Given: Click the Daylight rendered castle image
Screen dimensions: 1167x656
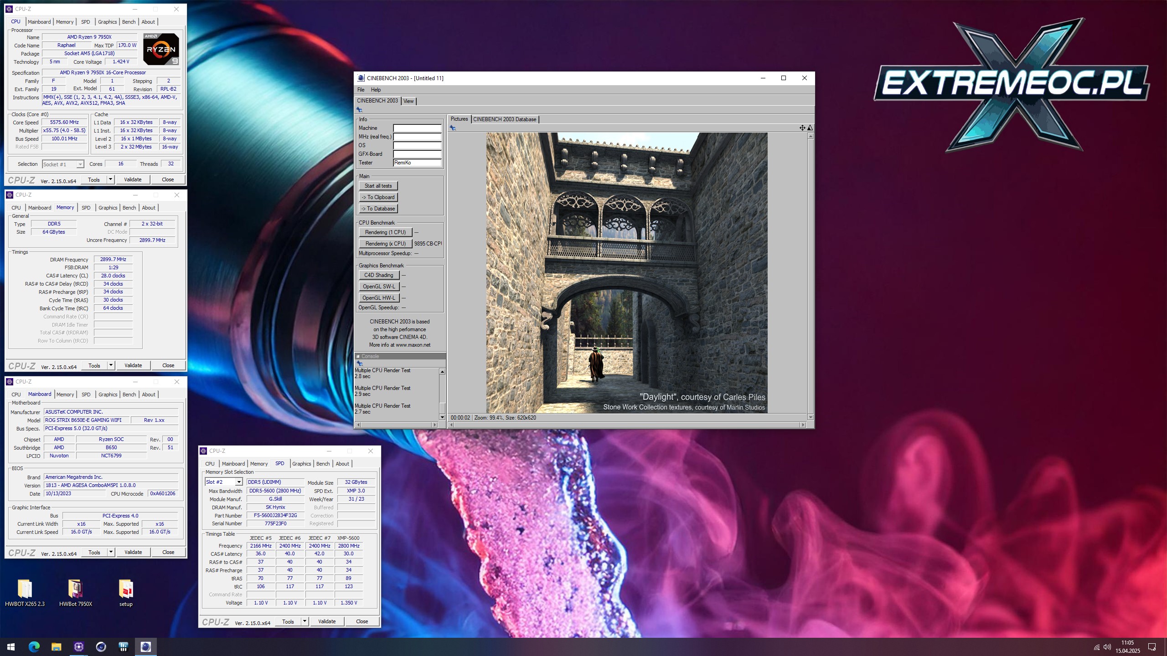Looking at the screenshot, I should (627, 273).
